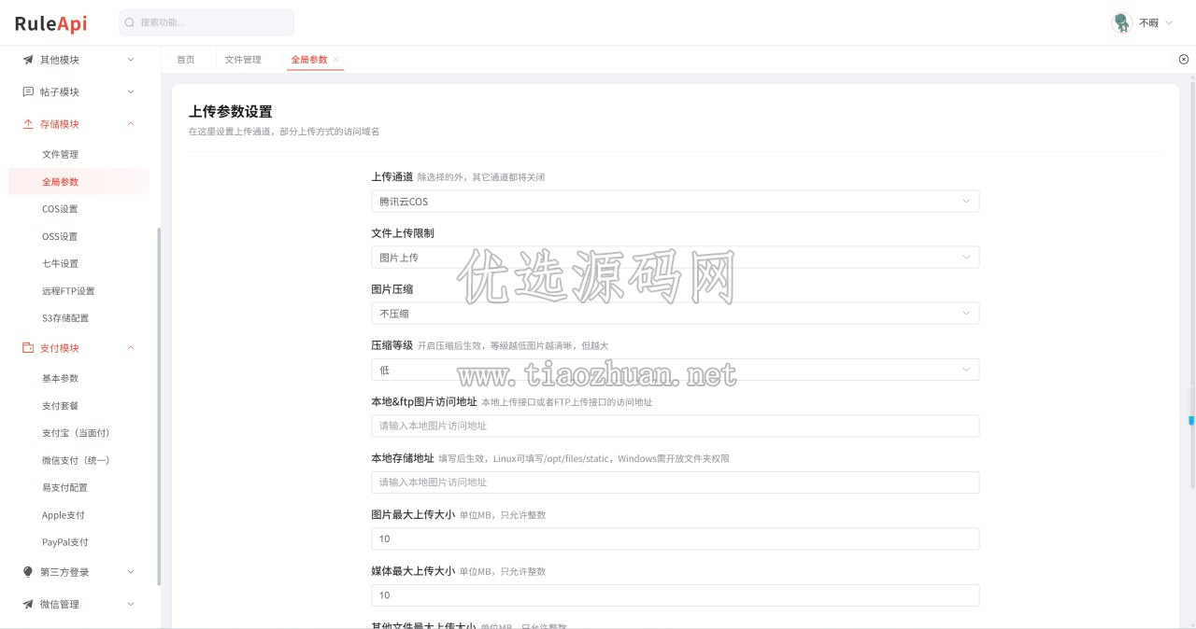The image size is (1196, 629).
Task: Switch to the 文件管理 tab
Action: tap(243, 59)
